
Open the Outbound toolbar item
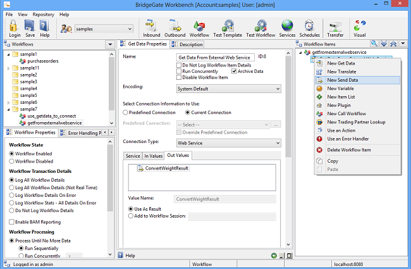(175, 28)
